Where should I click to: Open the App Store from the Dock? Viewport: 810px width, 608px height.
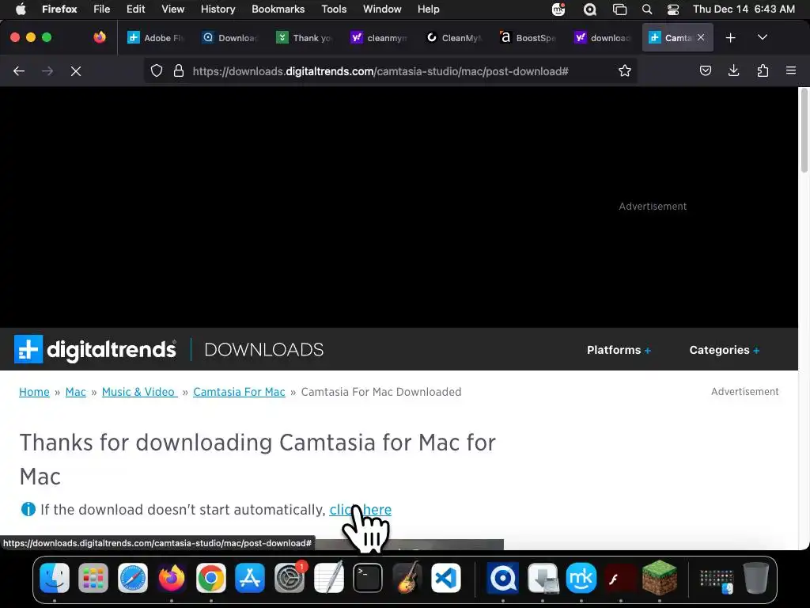coord(250,577)
